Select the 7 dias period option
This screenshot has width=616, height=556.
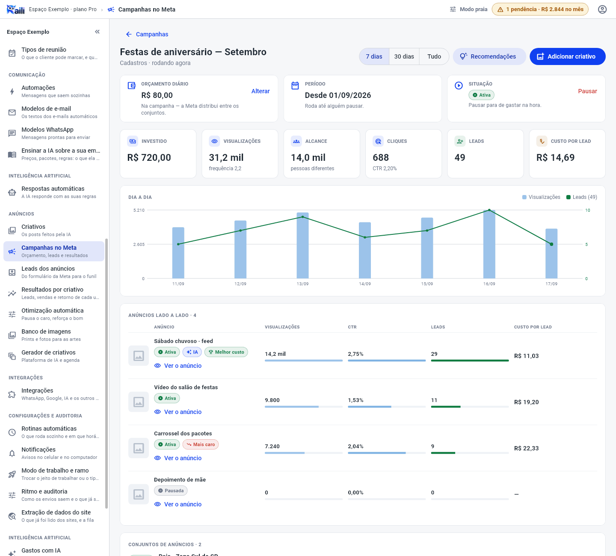374,56
